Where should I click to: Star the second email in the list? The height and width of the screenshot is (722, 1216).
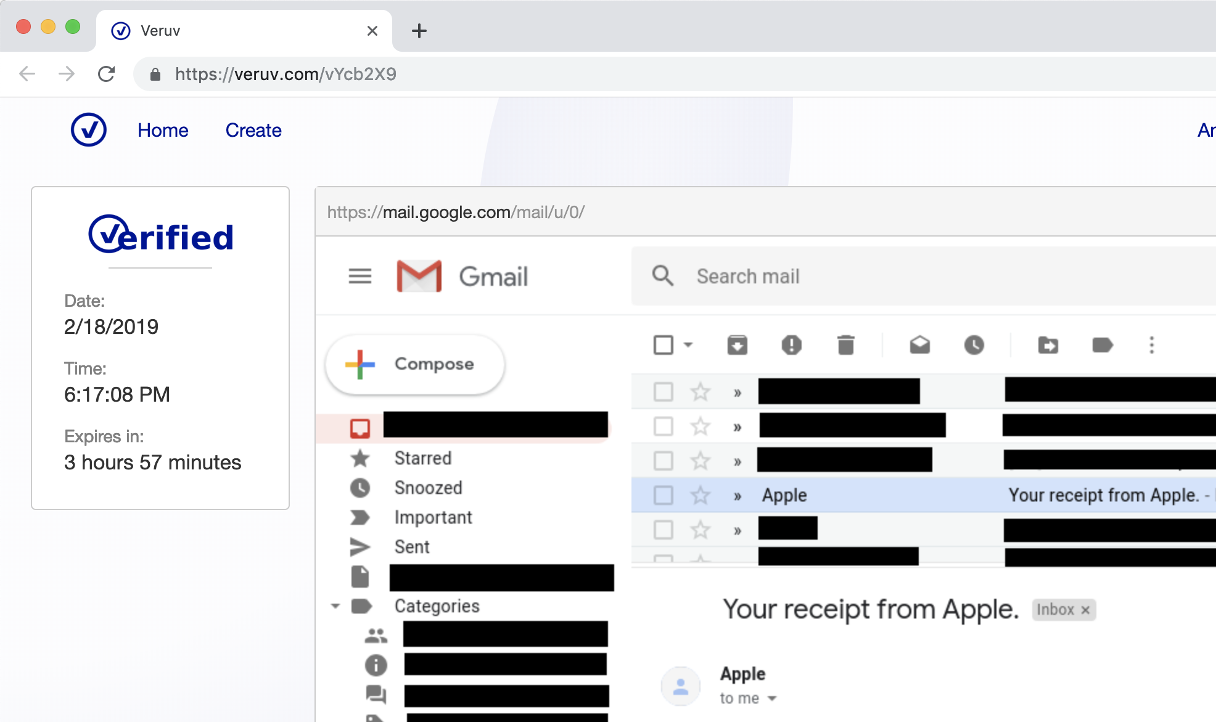[700, 426]
